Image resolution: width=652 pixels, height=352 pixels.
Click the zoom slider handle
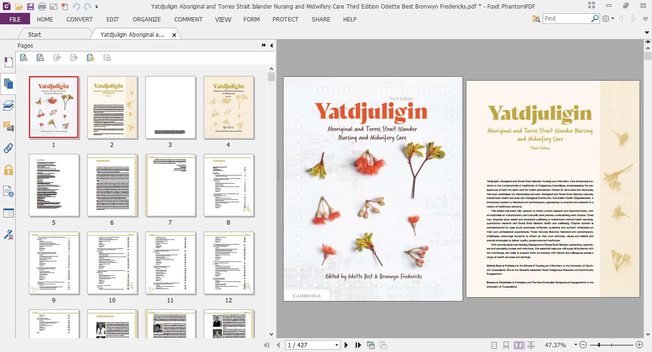599,345
